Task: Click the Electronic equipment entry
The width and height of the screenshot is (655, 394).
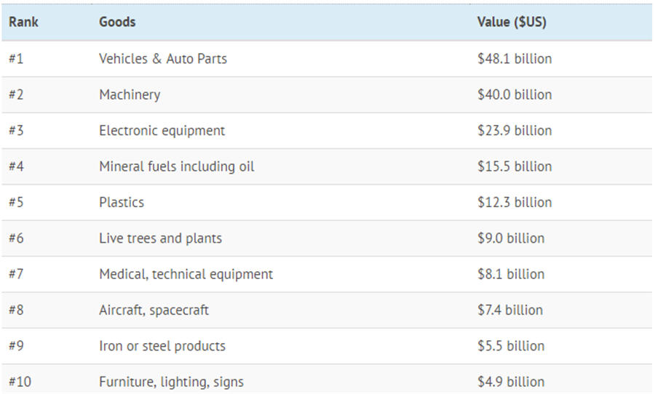Action: tap(162, 131)
